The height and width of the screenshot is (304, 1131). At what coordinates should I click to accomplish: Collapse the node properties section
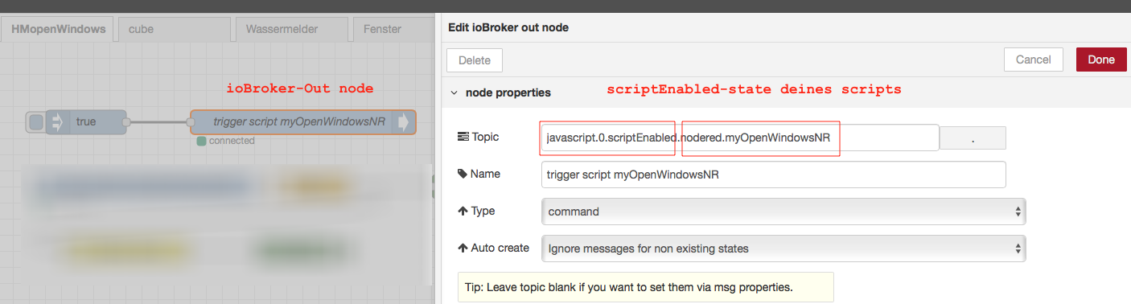pos(455,92)
